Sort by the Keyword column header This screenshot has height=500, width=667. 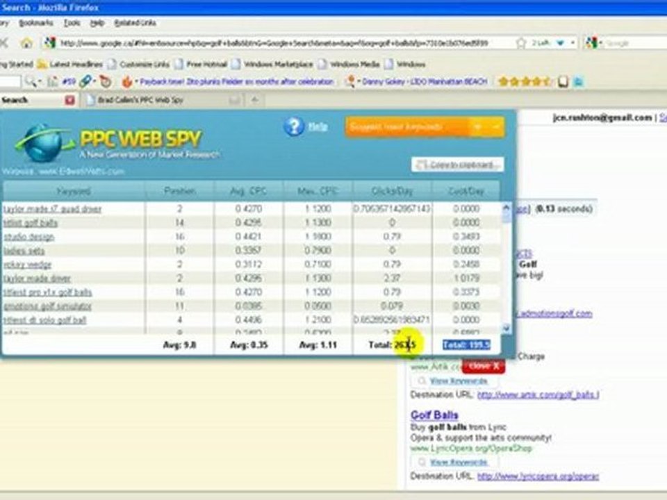coord(74,191)
